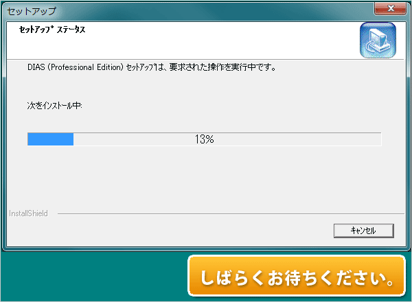Click the 要求された操作を実行中です text
Viewport: 412px width, 302px height.
(222, 67)
